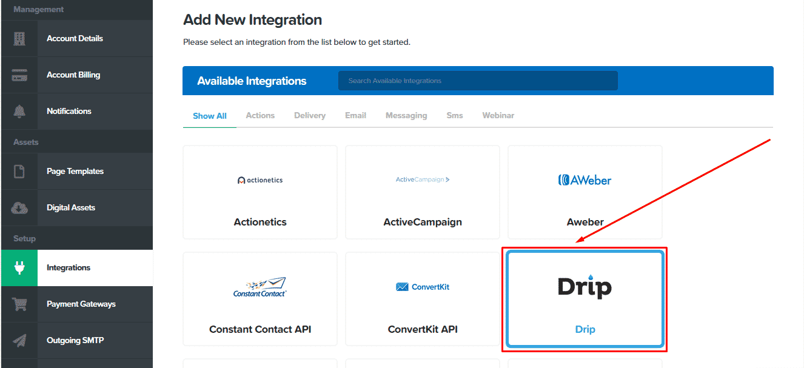Click the ActiveCampaign logo

point(423,179)
